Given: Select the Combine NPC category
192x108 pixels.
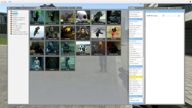Looking at the screenshot, I should click(15, 13).
